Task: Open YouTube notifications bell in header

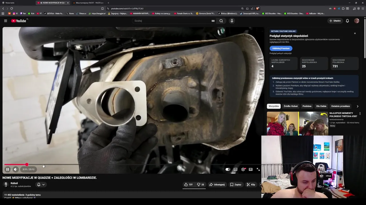Action: pos(347,21)
